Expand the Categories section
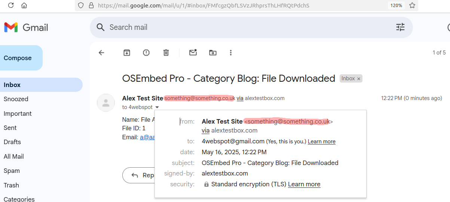Image resolution: width=450 pixels, height=202 pixels. 19,199
